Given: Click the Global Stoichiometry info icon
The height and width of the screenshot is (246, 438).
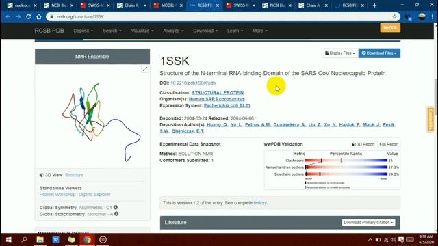Looking at the screenshot, I should 116,214.
